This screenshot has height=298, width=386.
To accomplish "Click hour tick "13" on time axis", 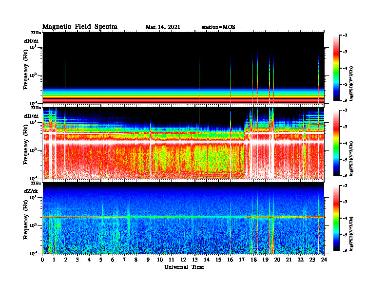I will [x=195, y=260].
